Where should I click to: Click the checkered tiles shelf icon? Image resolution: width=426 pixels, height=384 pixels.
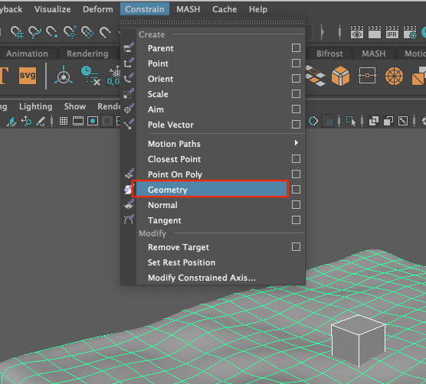pyautogui.click(x=315, y=76)
